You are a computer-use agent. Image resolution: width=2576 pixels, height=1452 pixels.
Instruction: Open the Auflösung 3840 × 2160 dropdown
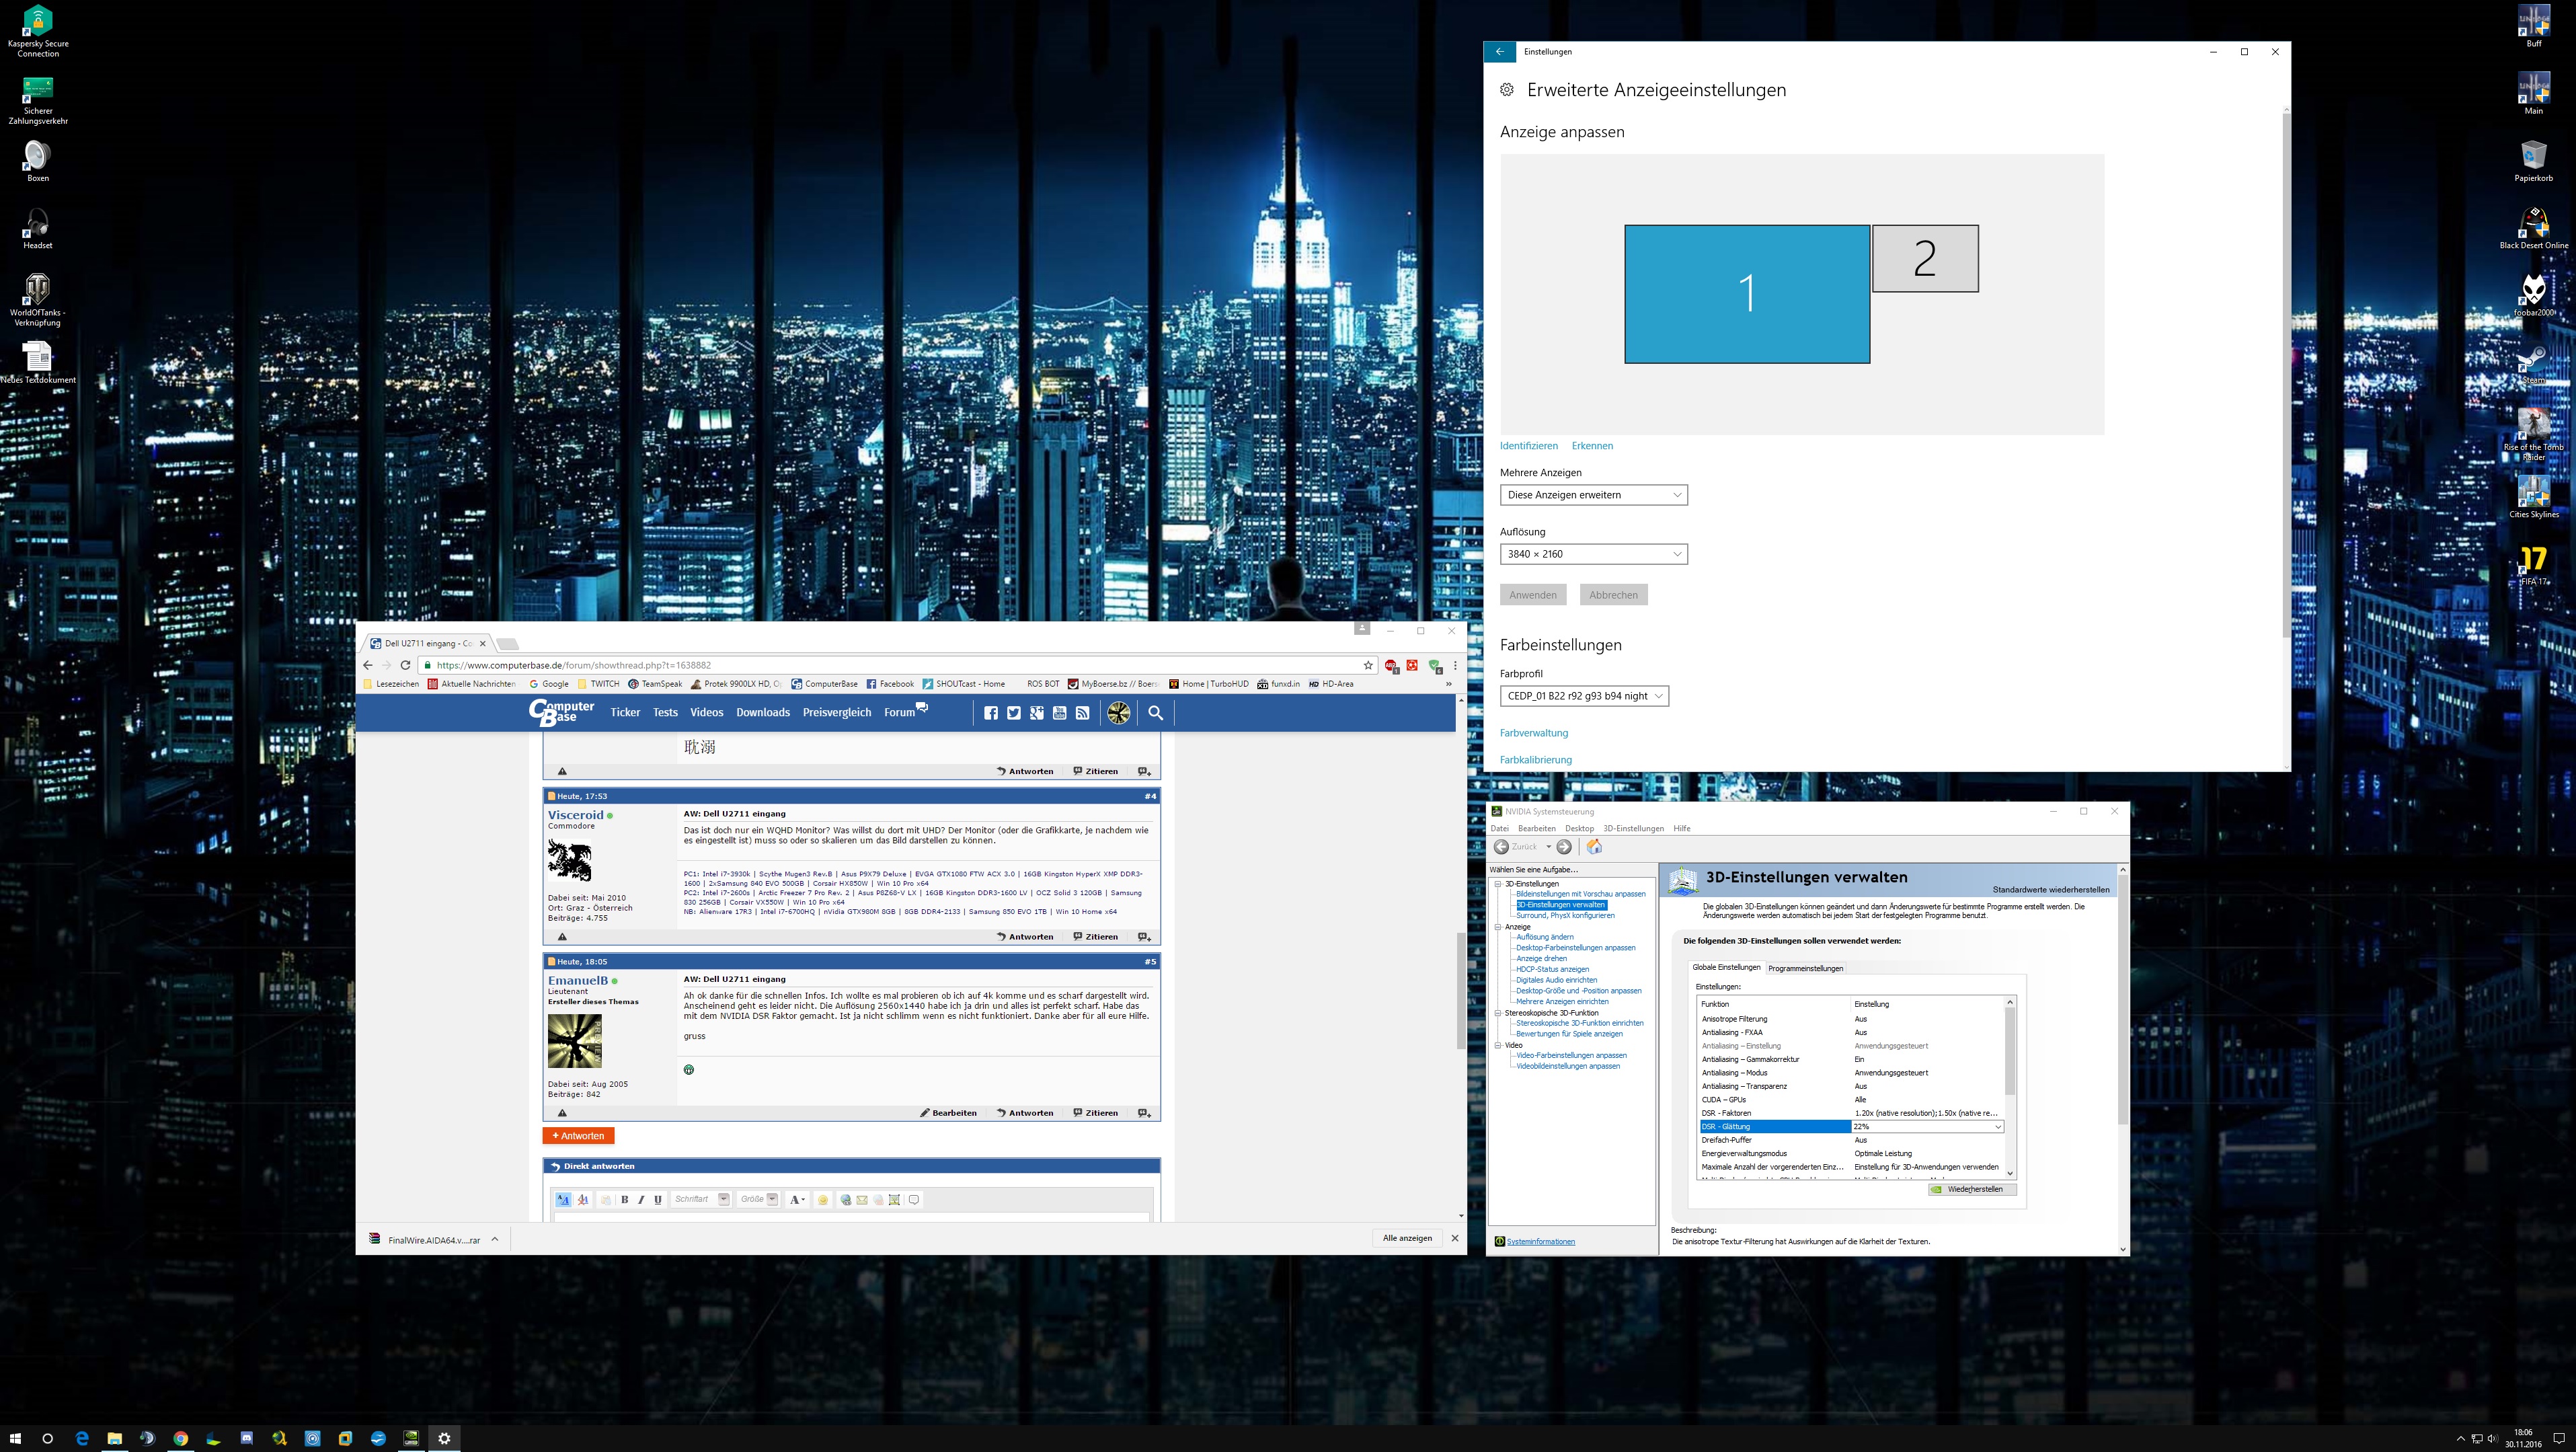click(x=1593, y=554)
